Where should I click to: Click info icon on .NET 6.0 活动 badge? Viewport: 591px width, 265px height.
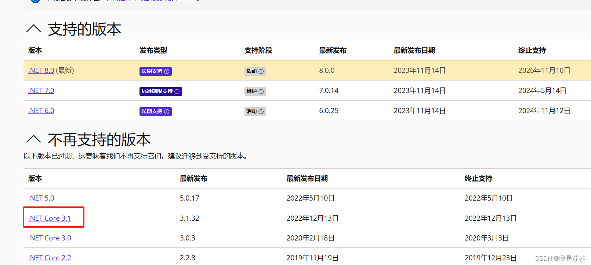[261, 112]
